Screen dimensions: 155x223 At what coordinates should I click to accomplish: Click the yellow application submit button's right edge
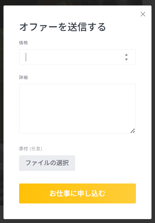(x=134, y=193)
